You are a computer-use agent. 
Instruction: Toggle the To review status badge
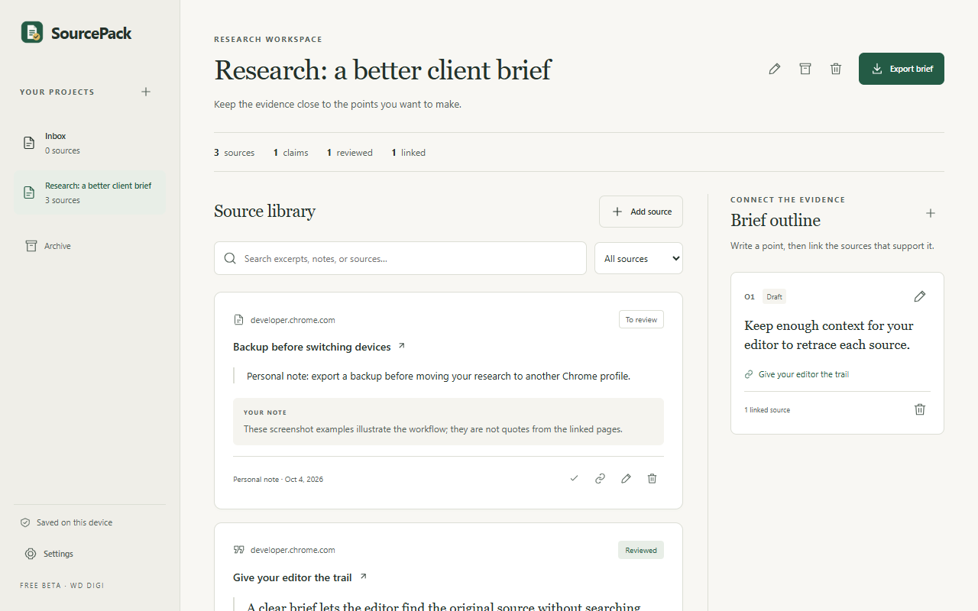click(641, 319)
